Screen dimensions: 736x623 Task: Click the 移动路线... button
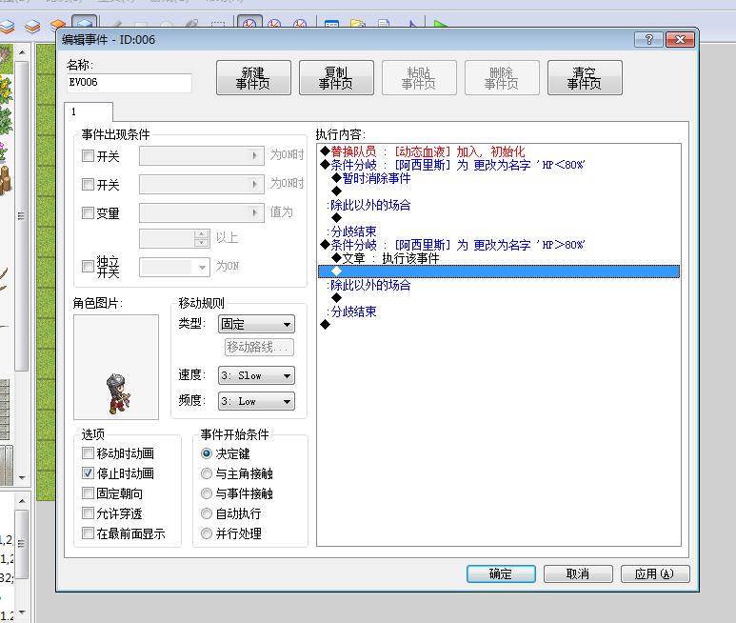[259, 348]
